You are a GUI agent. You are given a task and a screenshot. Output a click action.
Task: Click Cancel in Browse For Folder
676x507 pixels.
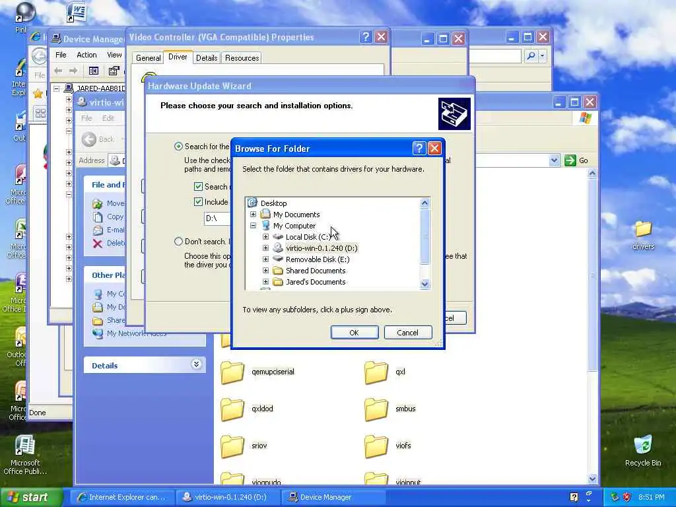pyautogui.click(x=408, y=333)
